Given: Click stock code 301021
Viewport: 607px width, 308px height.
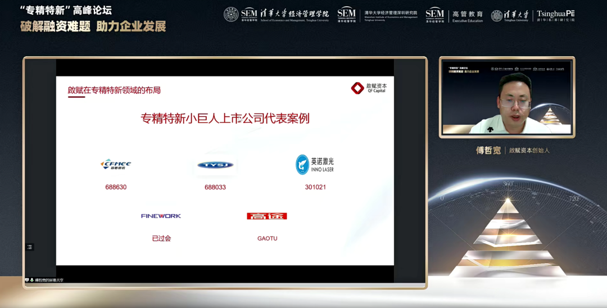Looking at the screenshot, I should pyautogui.click(x=315, y=187).
